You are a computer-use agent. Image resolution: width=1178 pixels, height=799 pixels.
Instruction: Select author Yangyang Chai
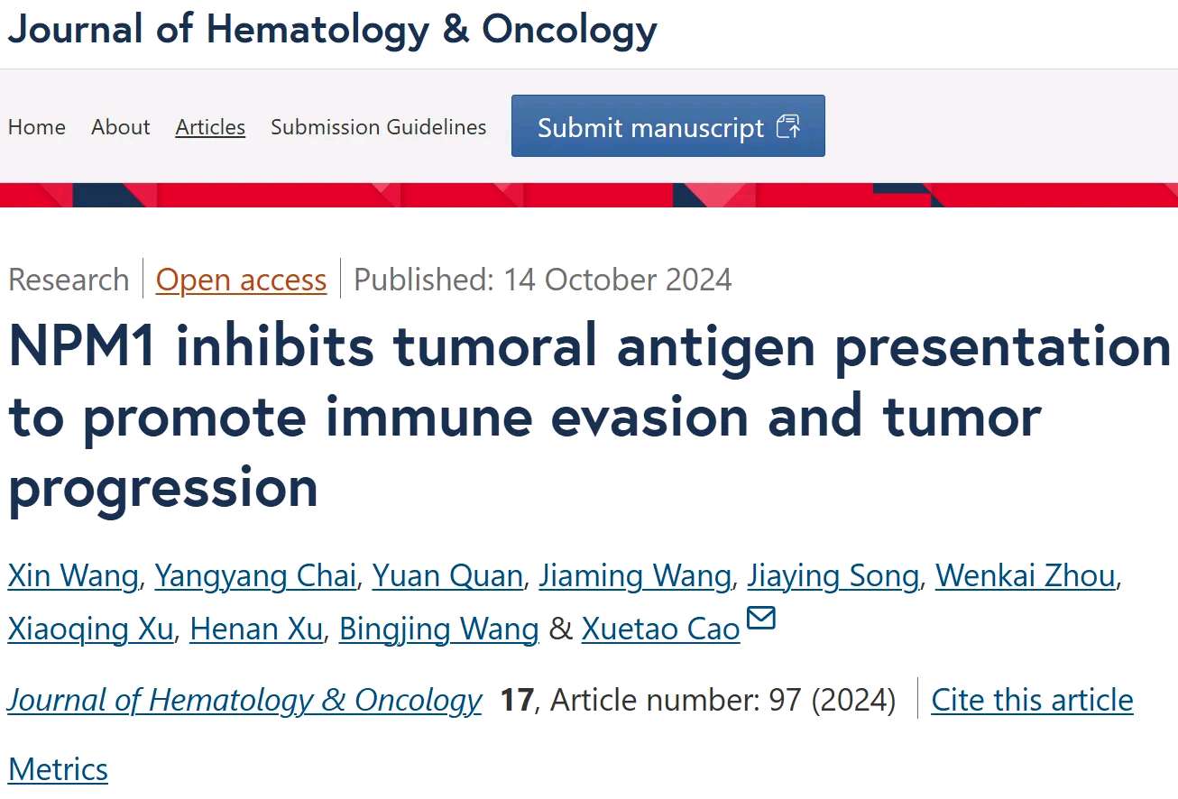point(255,575)
